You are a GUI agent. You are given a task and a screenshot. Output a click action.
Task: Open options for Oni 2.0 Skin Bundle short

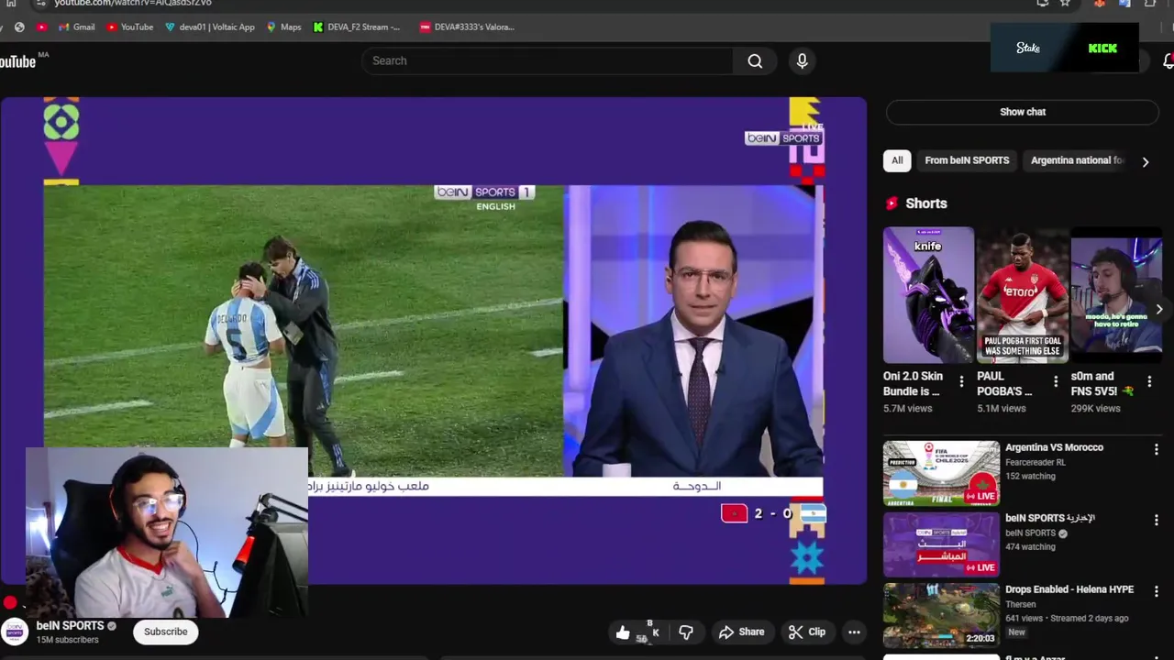961,381
